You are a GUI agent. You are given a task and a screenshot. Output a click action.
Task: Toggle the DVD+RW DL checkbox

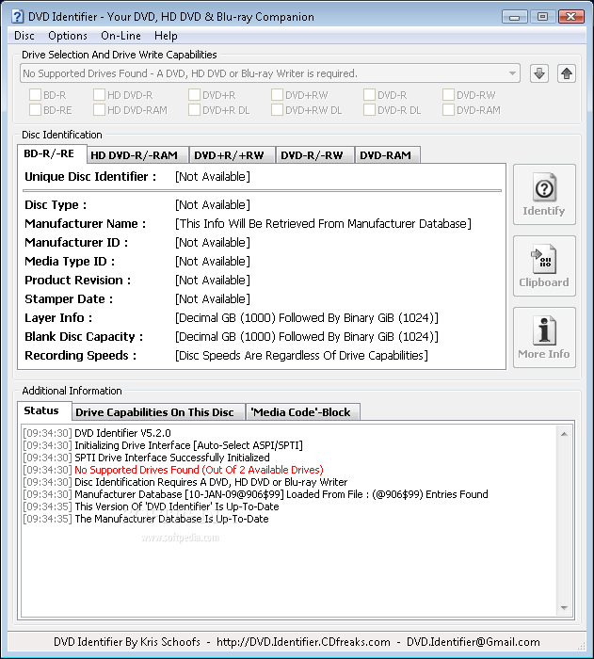click(277, 110)
